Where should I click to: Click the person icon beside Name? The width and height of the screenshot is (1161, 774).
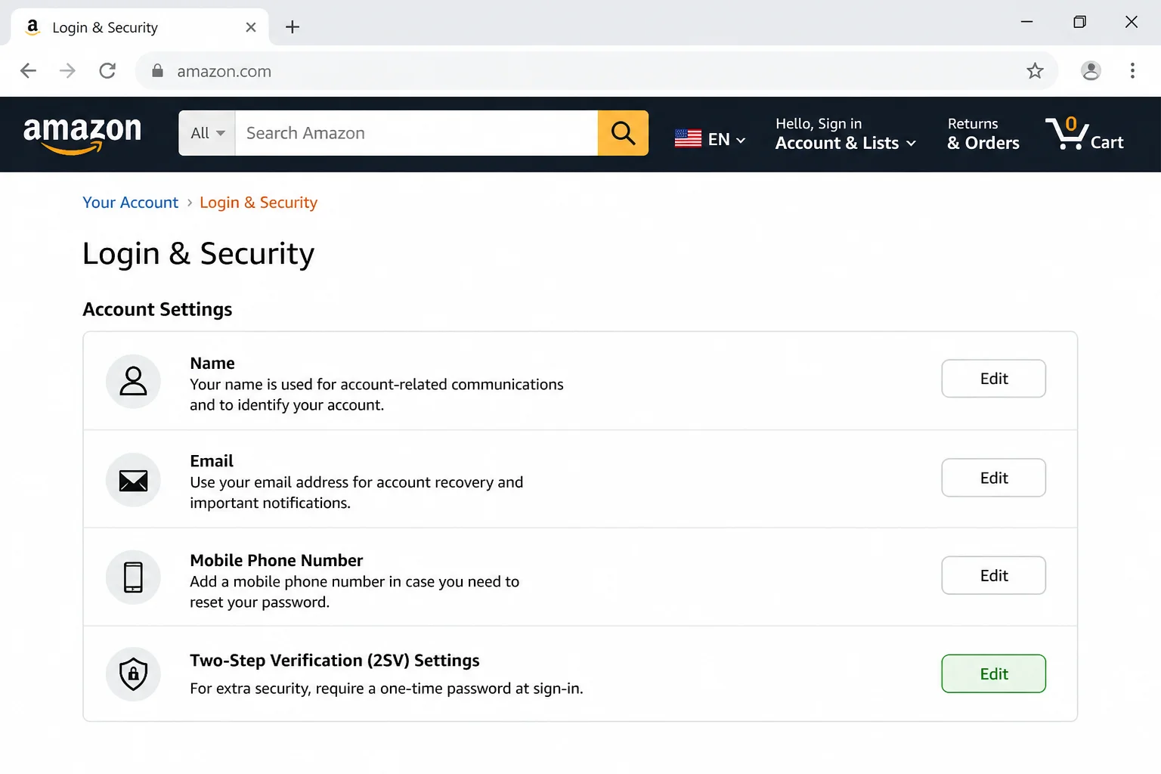point(133,381)
